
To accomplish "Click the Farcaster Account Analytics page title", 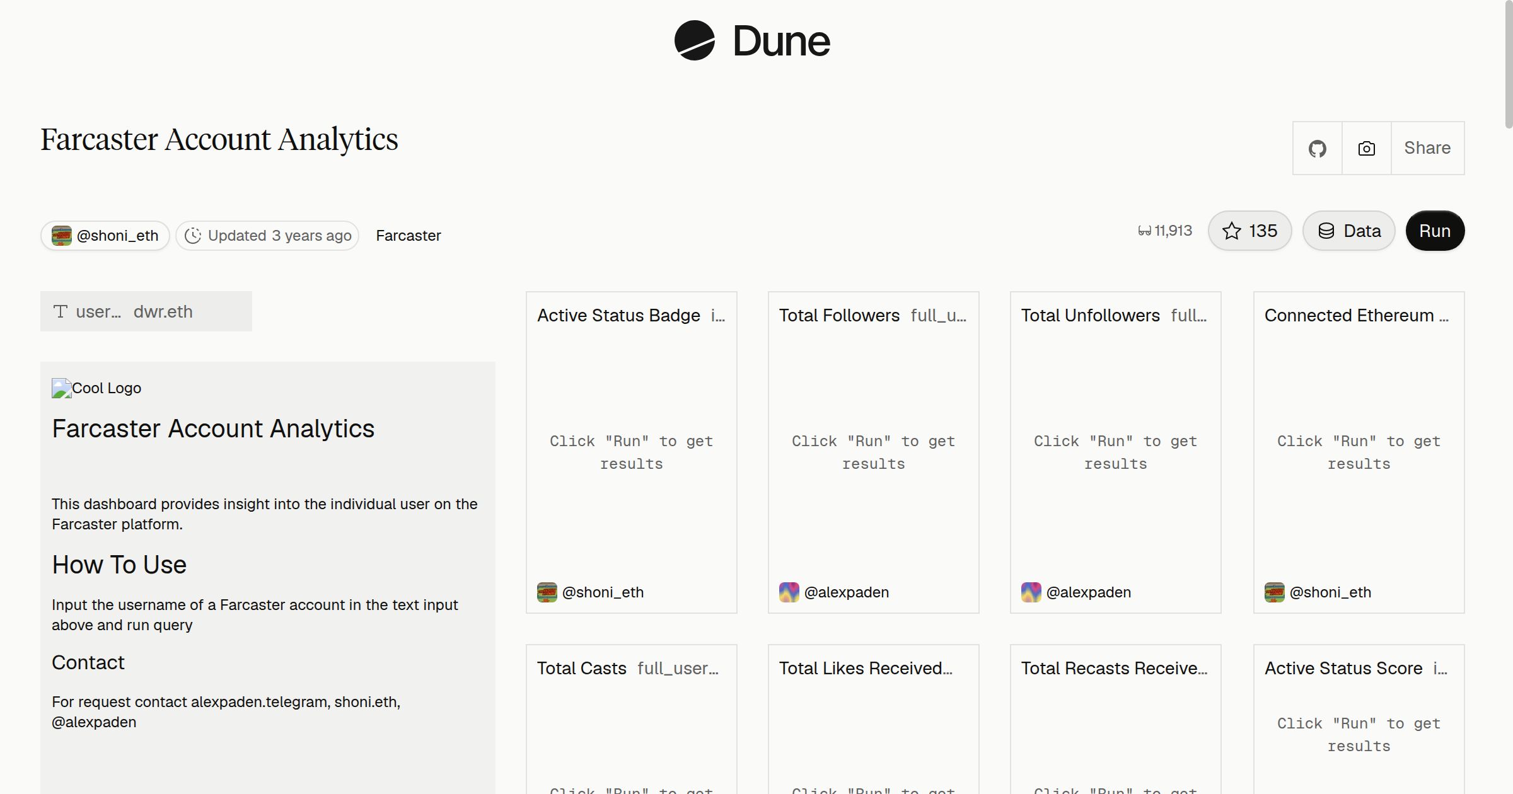I will click(219, 140).
